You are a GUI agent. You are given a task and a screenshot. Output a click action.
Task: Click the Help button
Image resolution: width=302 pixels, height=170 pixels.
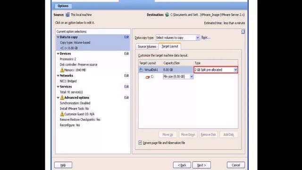(x=63, y=165)
